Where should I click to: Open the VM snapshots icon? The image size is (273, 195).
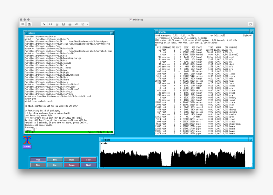(29, 24)
